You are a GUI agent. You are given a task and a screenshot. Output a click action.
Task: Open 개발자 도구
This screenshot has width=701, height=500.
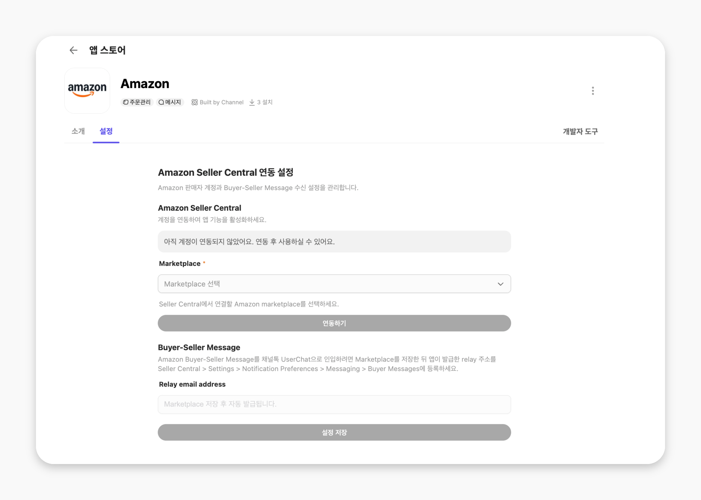(x=580, y=132)
